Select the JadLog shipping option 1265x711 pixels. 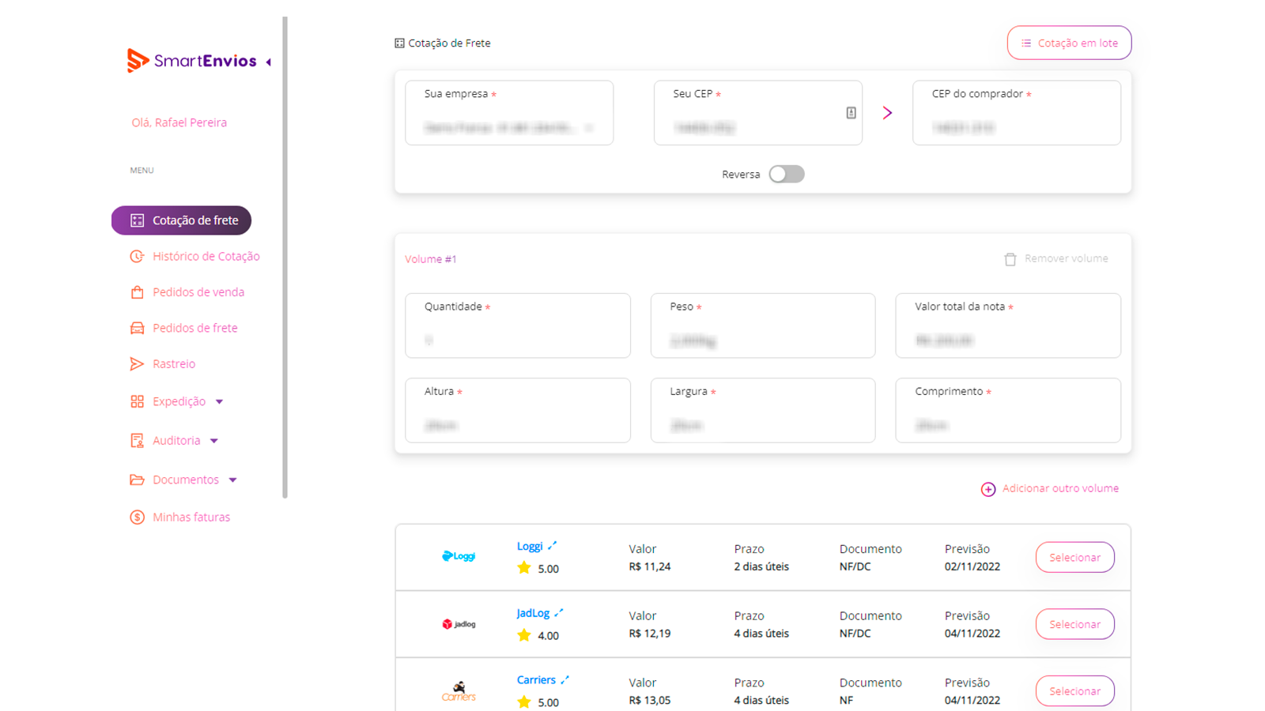point(1075,624)
